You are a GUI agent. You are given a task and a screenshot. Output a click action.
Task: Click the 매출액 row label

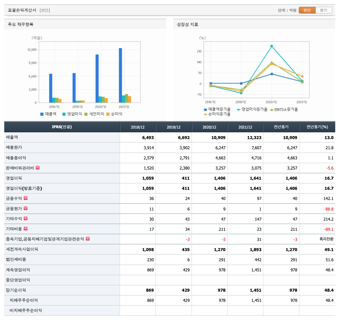point(12,137)
